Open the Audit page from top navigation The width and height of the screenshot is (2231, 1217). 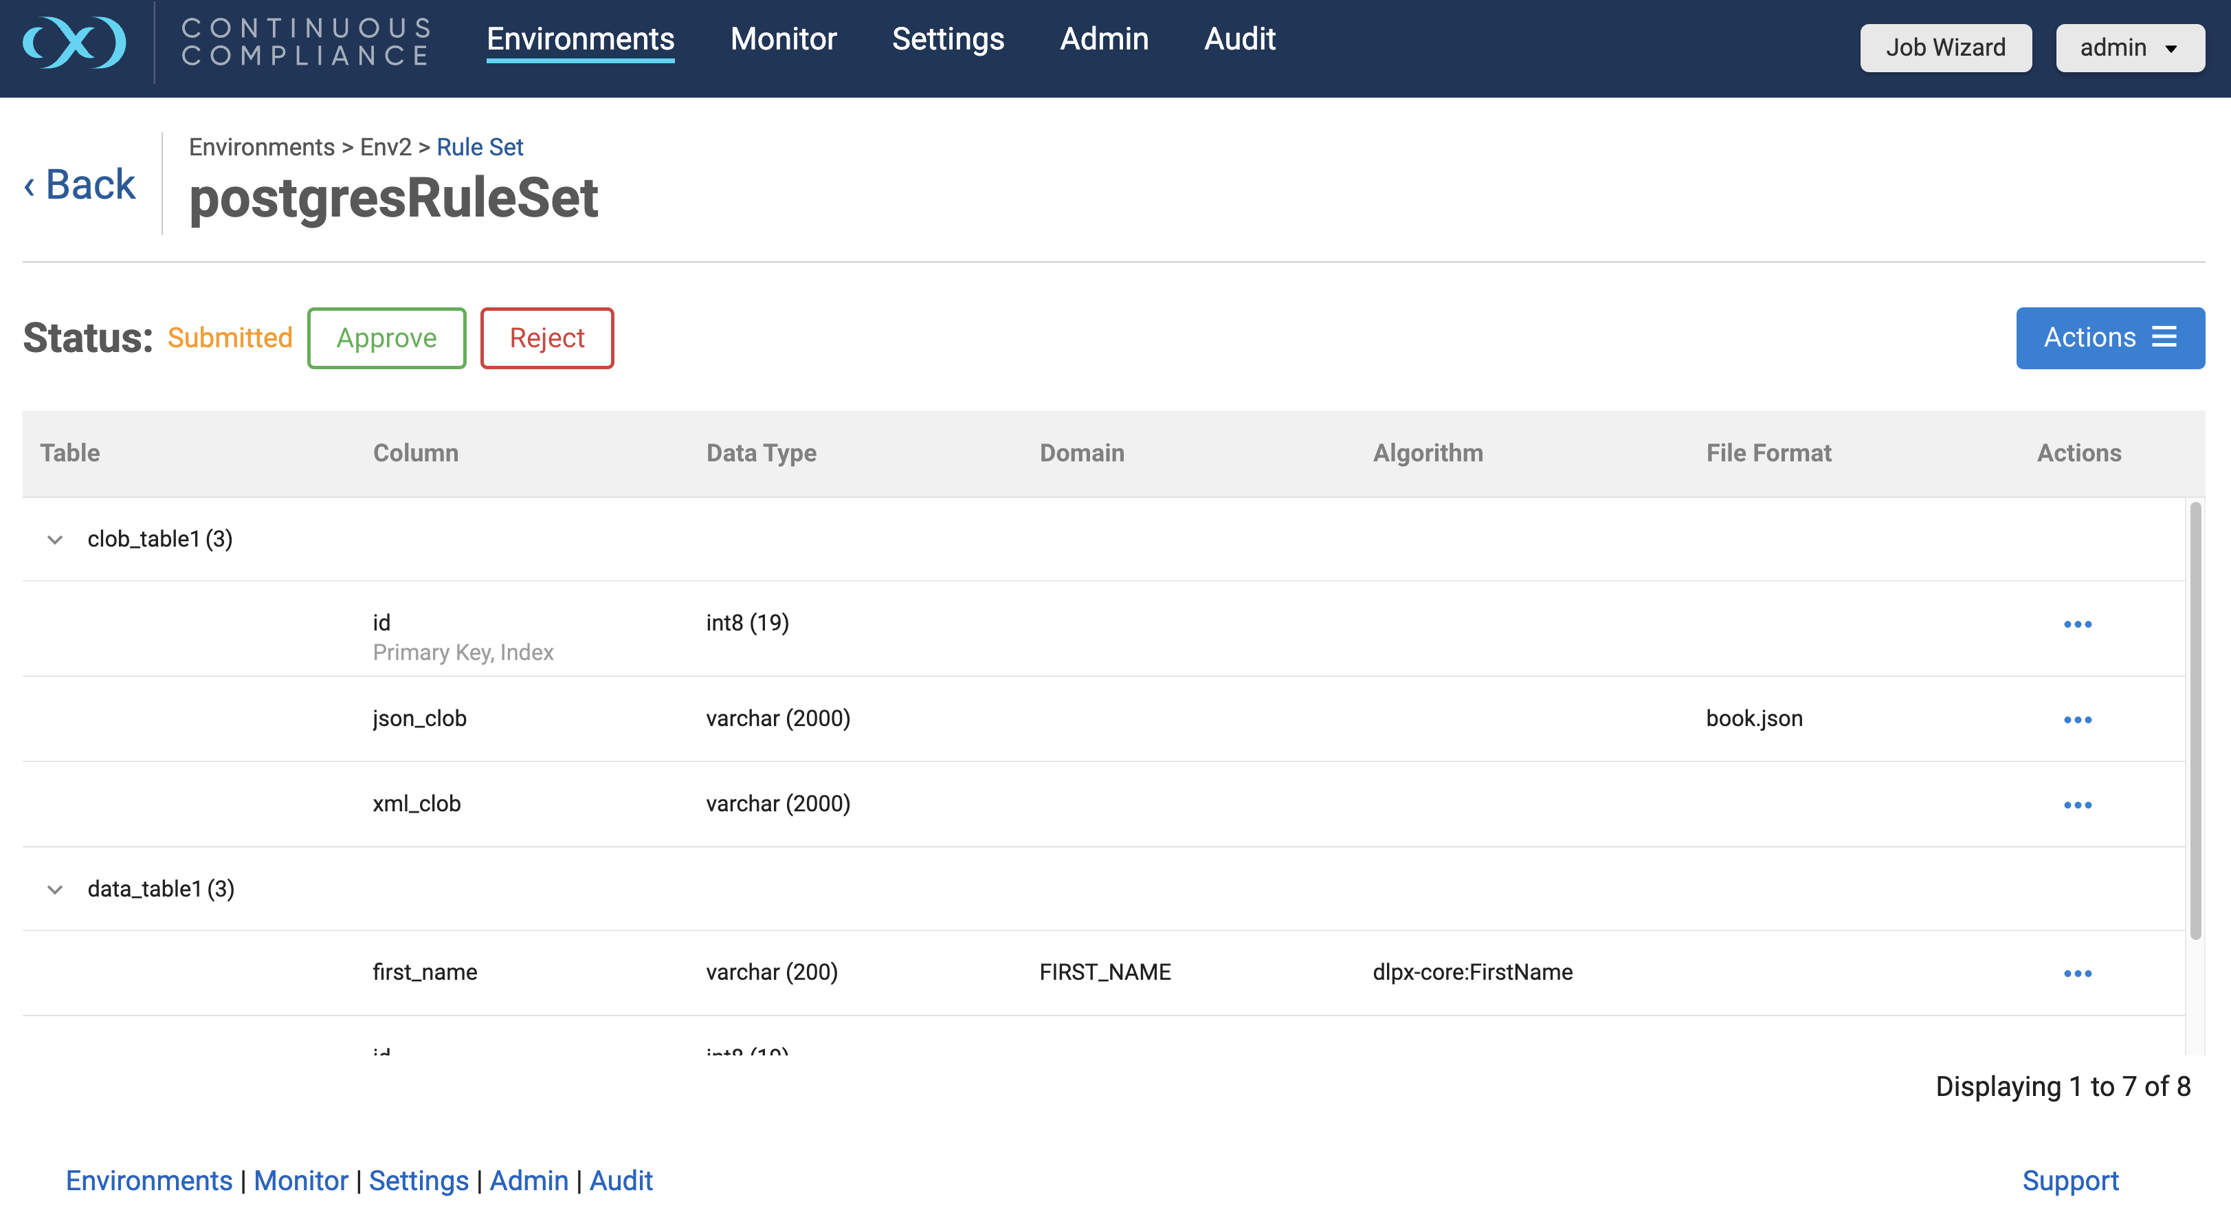pyautogui.click(x=1239, y=39)
